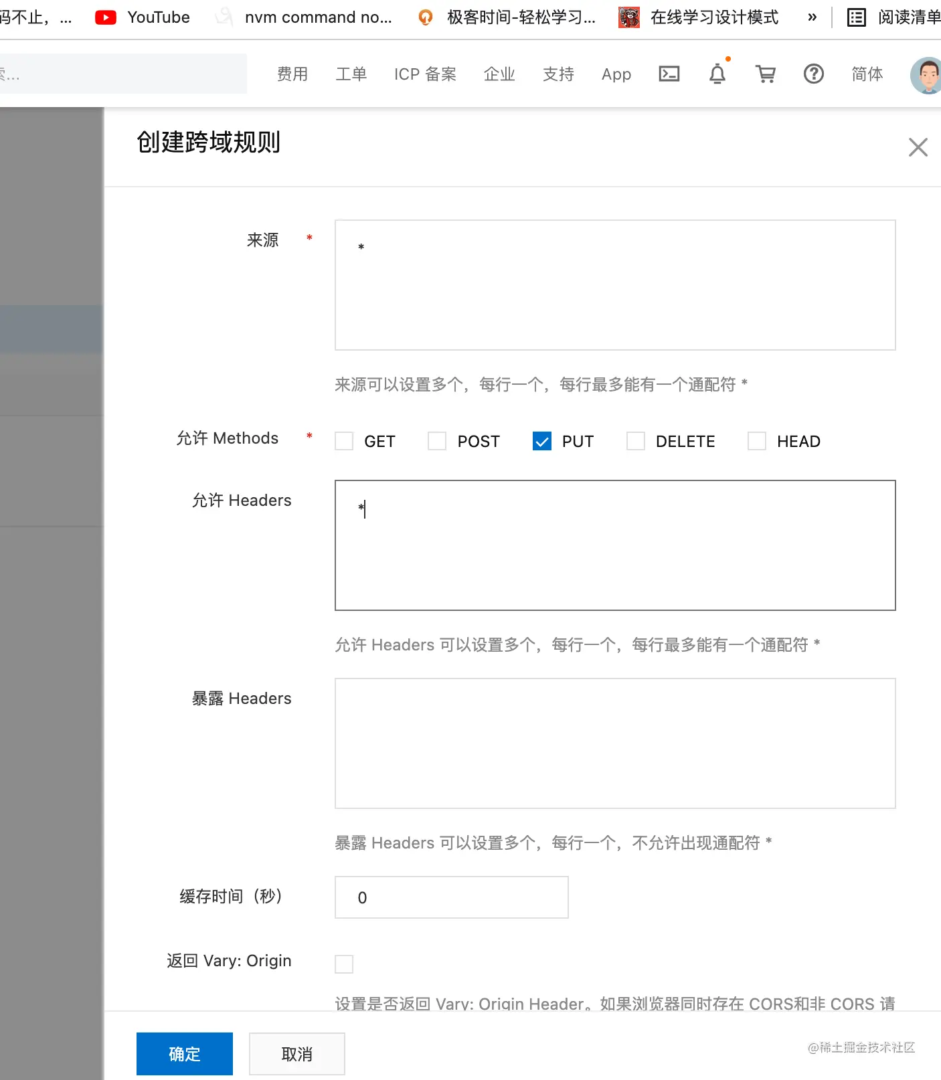Open the 极客时间 bookmark icon
This screenshot has height=1080, width=941.
(426, 17)
